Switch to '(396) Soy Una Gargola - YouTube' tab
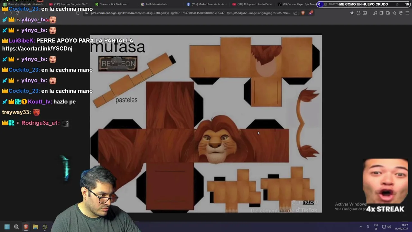 [69, 4]
